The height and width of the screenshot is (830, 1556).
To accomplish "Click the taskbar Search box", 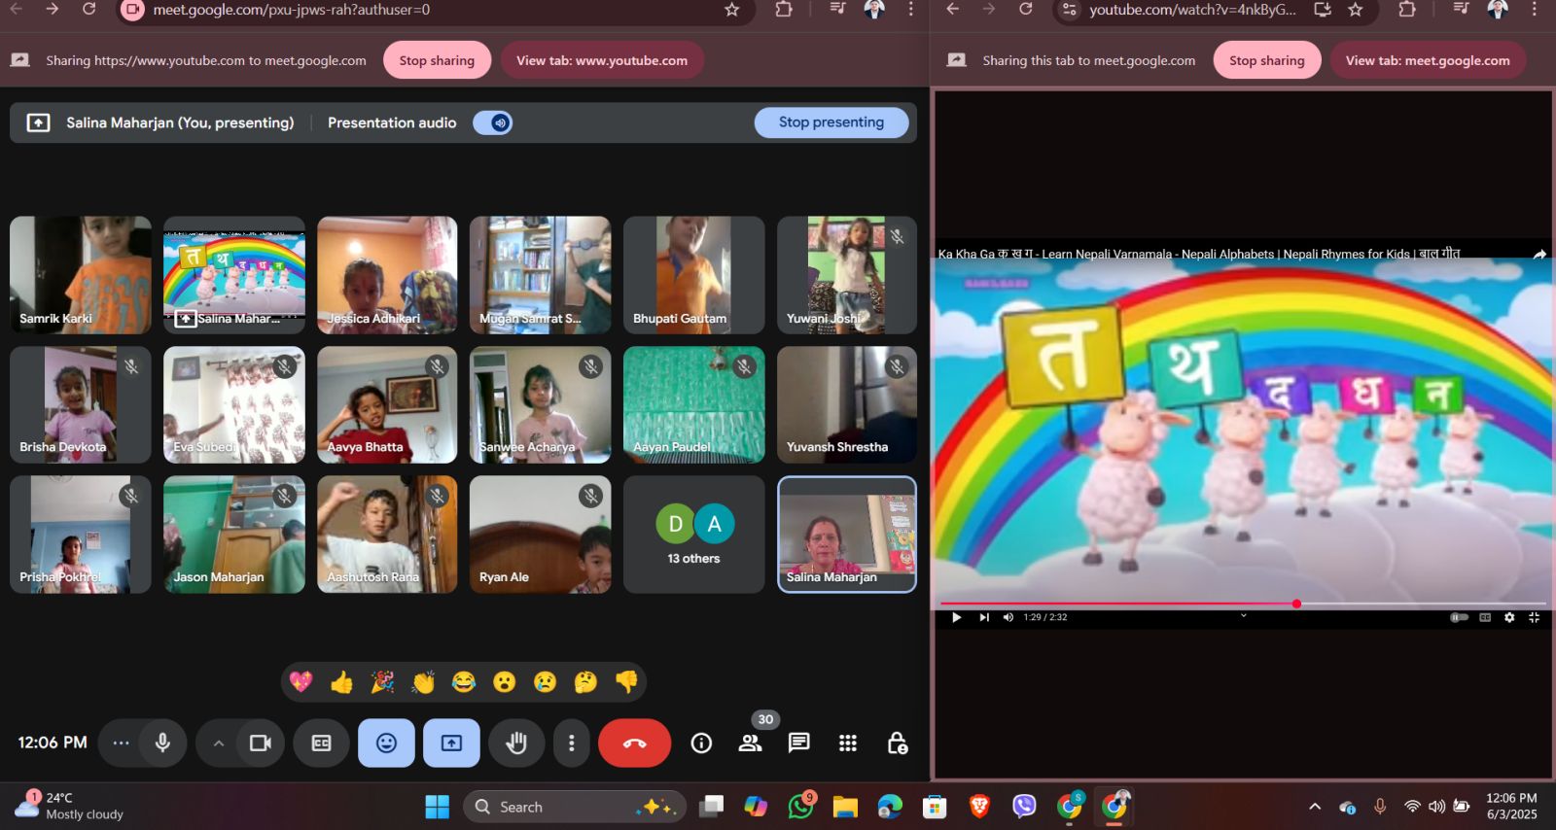I will coord(576,807).
